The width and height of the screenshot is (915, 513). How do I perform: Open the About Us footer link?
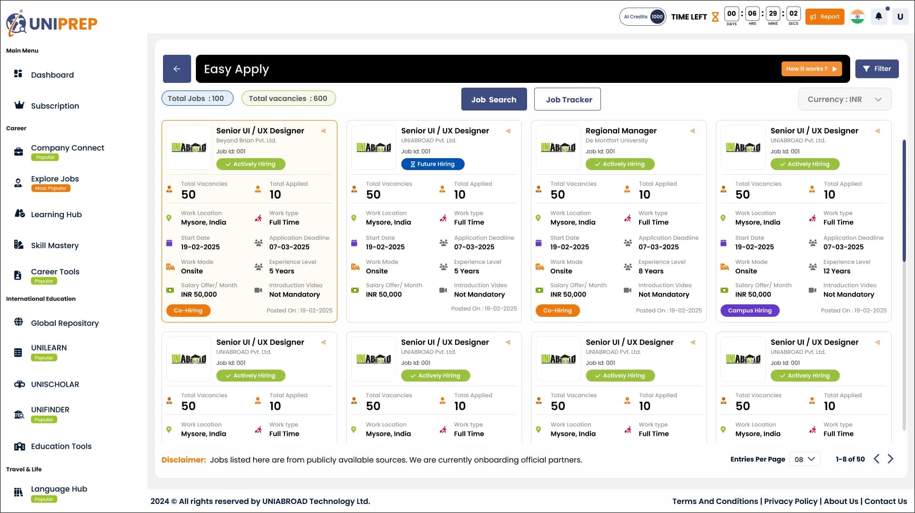tap(841, 502)
